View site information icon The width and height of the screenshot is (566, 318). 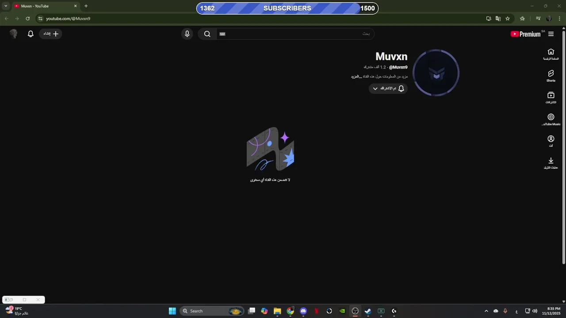pos(40,19)
